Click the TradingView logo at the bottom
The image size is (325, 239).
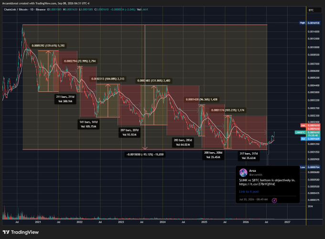point(21,232)
